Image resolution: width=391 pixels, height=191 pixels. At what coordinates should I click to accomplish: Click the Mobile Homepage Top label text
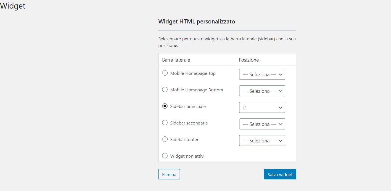click(x=193, y=73)
